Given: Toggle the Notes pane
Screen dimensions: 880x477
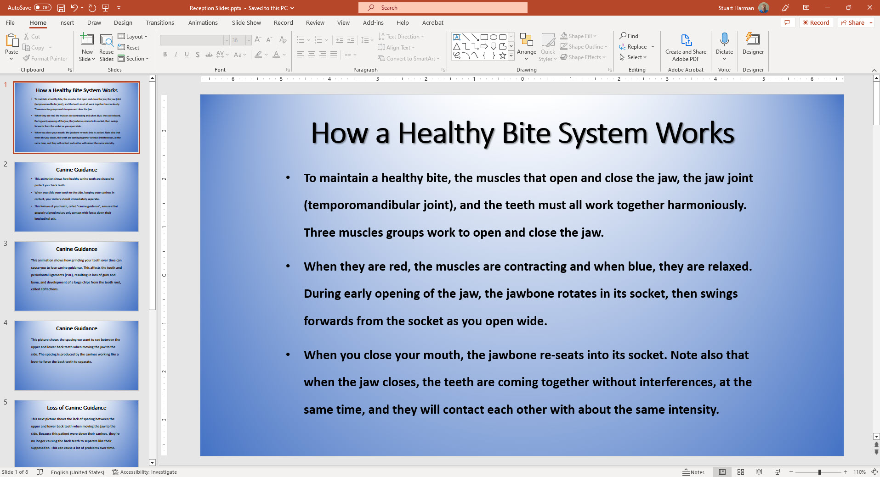Looking at the screenshot, I should point(693,472).
